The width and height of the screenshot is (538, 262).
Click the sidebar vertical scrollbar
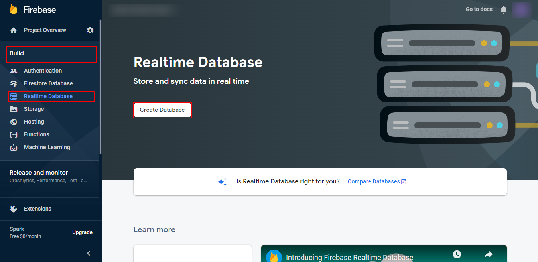point(101,87)
